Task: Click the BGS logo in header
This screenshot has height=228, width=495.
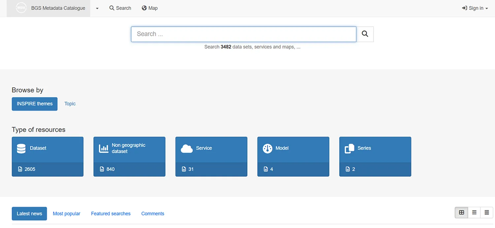Action: pos(21,8)
